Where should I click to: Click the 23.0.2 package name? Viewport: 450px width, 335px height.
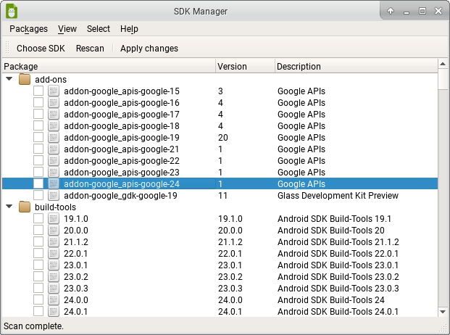click(76, 277)
